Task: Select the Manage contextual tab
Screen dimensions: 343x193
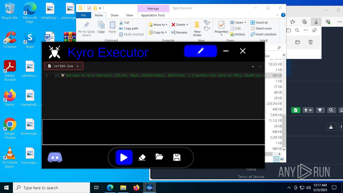Action: (153, 9)
